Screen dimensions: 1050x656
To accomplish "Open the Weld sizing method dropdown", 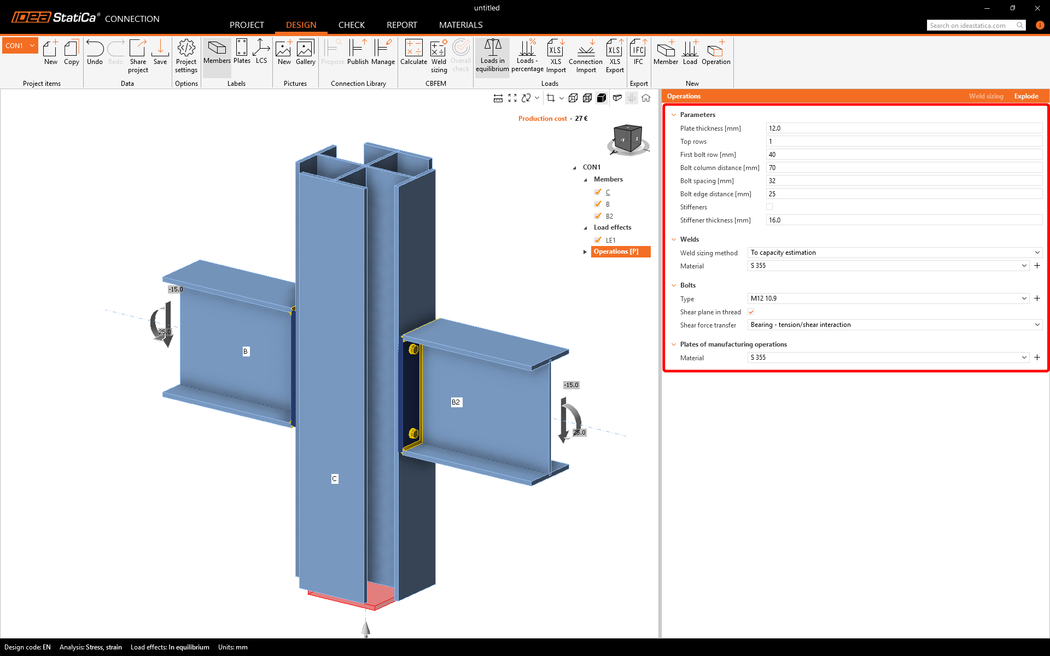I will point(894,253).
